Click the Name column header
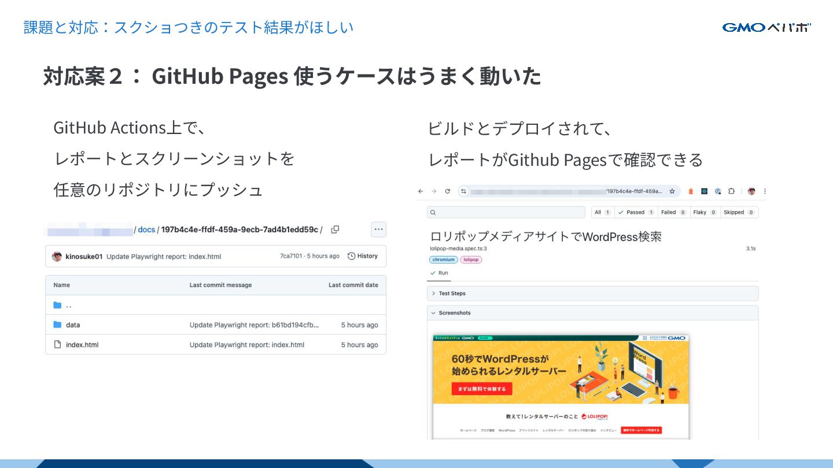 coord(62,285)
